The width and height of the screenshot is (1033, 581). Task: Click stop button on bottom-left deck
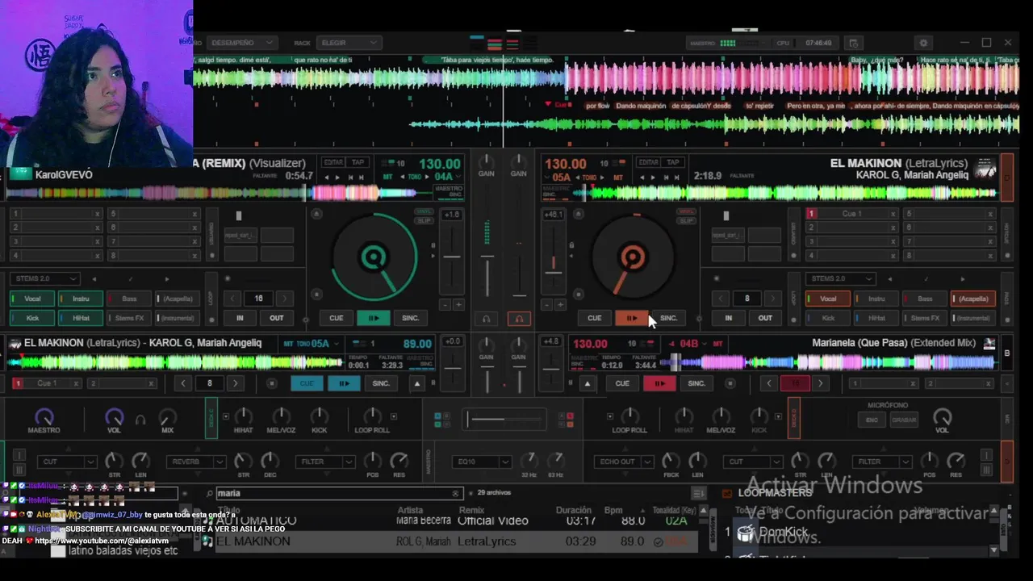(x=271, y=383)
